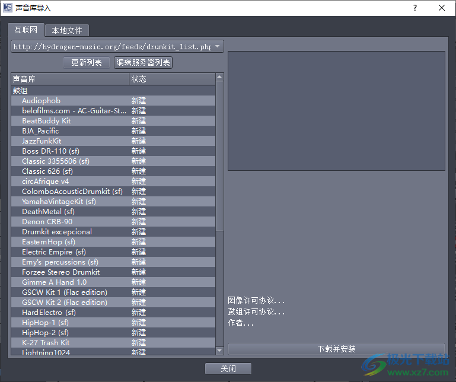Click the vertical scrollbar thumb of the list
This screenshot has height=382, width=456.
[x=219, y=156]
